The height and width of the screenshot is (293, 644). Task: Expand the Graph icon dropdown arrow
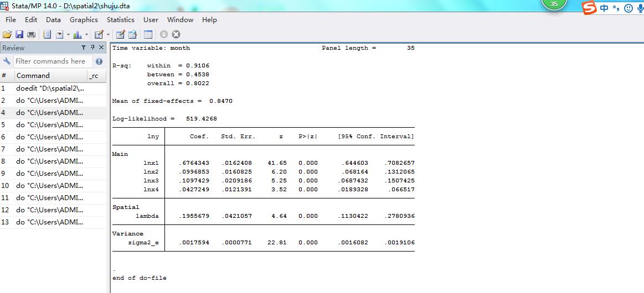85,34
